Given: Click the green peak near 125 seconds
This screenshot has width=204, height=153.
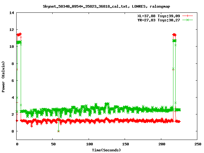Looking at the screenshot, I should click(x=107, y=104).
